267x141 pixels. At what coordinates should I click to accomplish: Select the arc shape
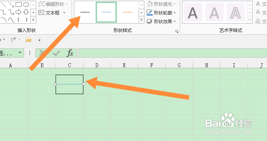[x=3, y=20]
